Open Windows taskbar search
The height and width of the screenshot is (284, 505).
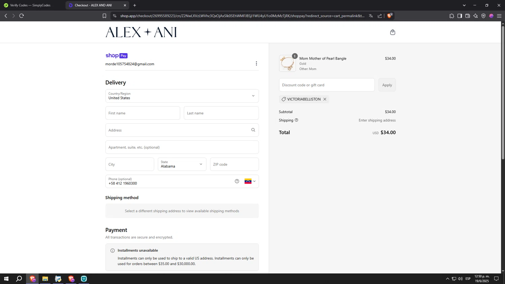19,279
